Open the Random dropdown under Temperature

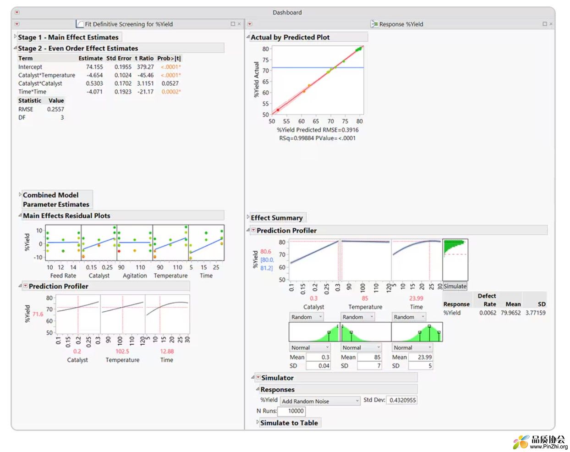point(358,317)
